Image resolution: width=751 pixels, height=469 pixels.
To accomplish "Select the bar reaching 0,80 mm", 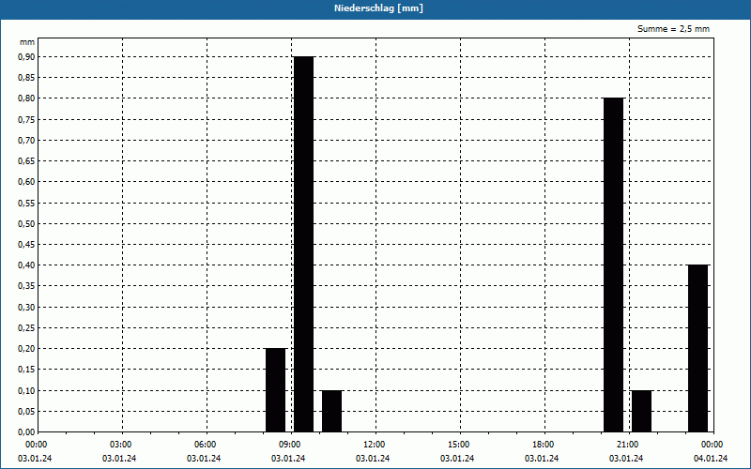I will click(x=614, y=265).
